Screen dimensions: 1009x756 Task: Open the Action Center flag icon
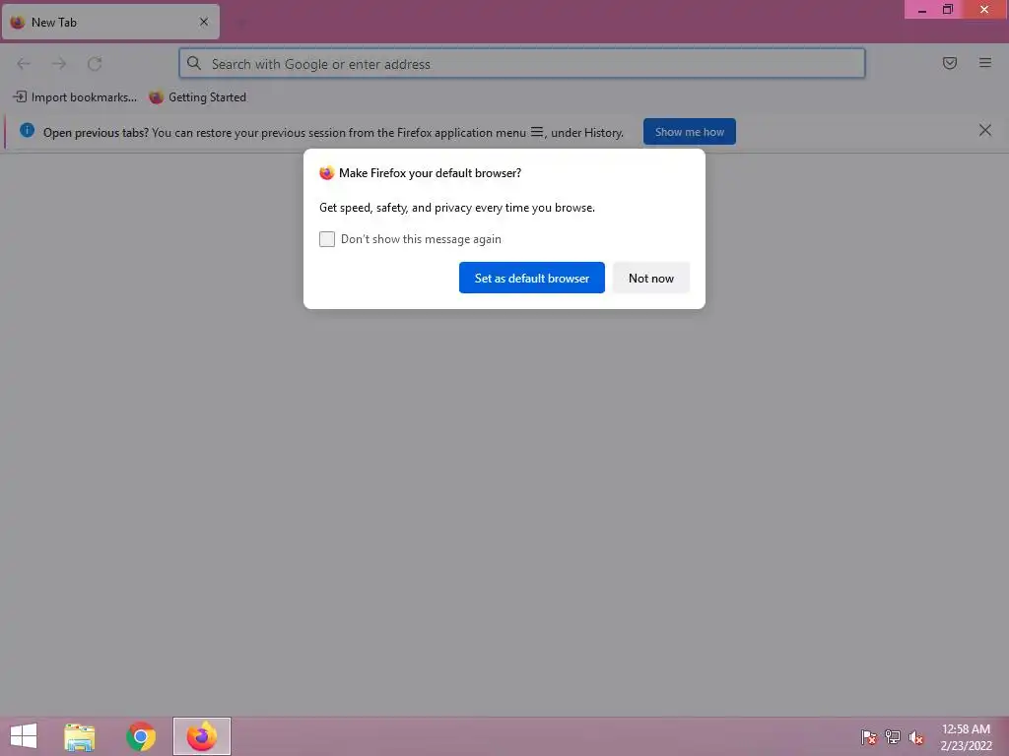point(869,737)
